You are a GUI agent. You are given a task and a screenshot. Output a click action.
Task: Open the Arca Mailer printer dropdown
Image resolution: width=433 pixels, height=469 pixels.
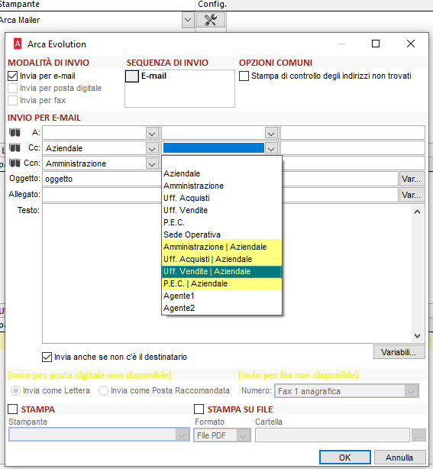pyautogui.click(x=188, y=20)
